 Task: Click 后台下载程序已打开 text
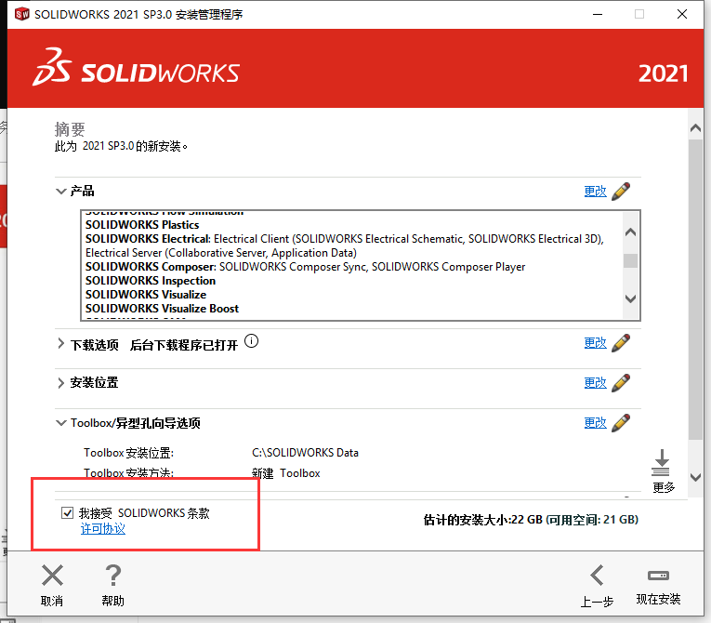tap(184, 345)
